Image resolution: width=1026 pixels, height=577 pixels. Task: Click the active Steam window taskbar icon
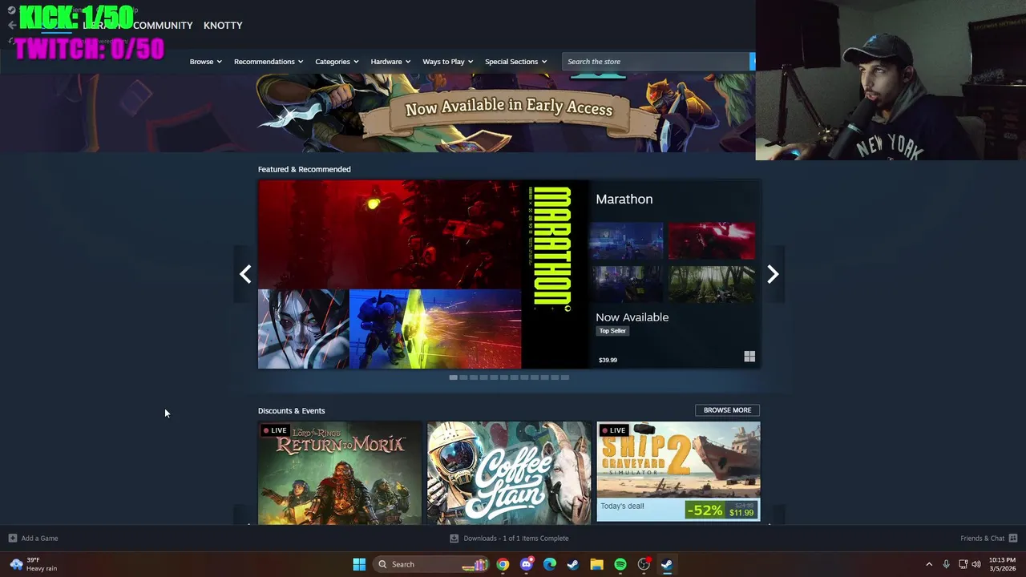[x=667, y=564]
